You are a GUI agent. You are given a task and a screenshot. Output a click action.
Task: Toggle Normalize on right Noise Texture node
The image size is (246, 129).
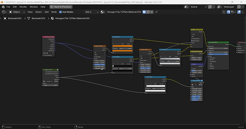point(140,60)
